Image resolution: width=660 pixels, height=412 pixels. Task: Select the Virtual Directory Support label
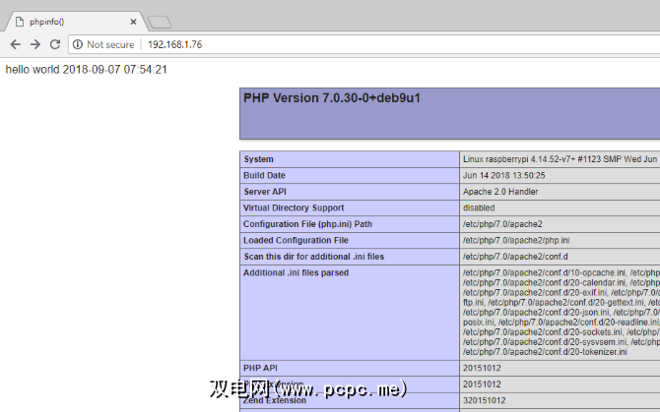[294, 207]
